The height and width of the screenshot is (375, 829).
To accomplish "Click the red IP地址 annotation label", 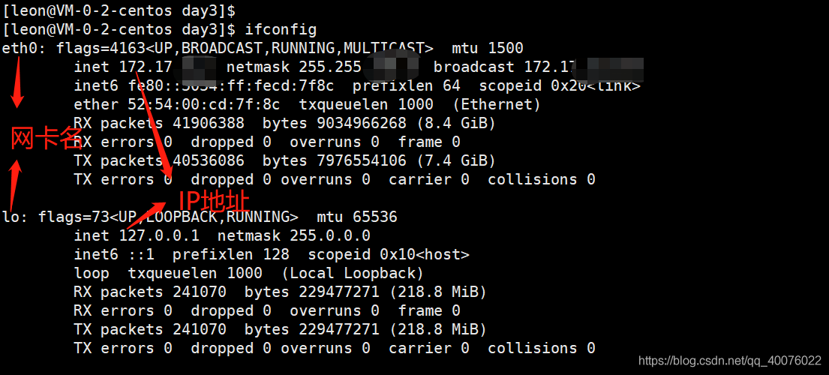I will pos(214,202).
